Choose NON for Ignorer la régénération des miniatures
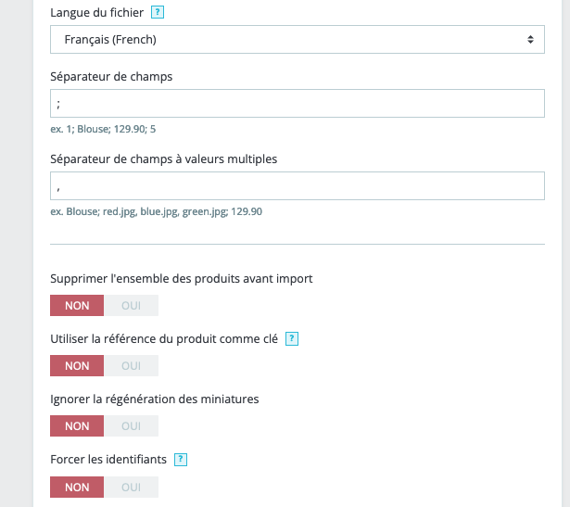The image size is (570, 507). (77, 426)
